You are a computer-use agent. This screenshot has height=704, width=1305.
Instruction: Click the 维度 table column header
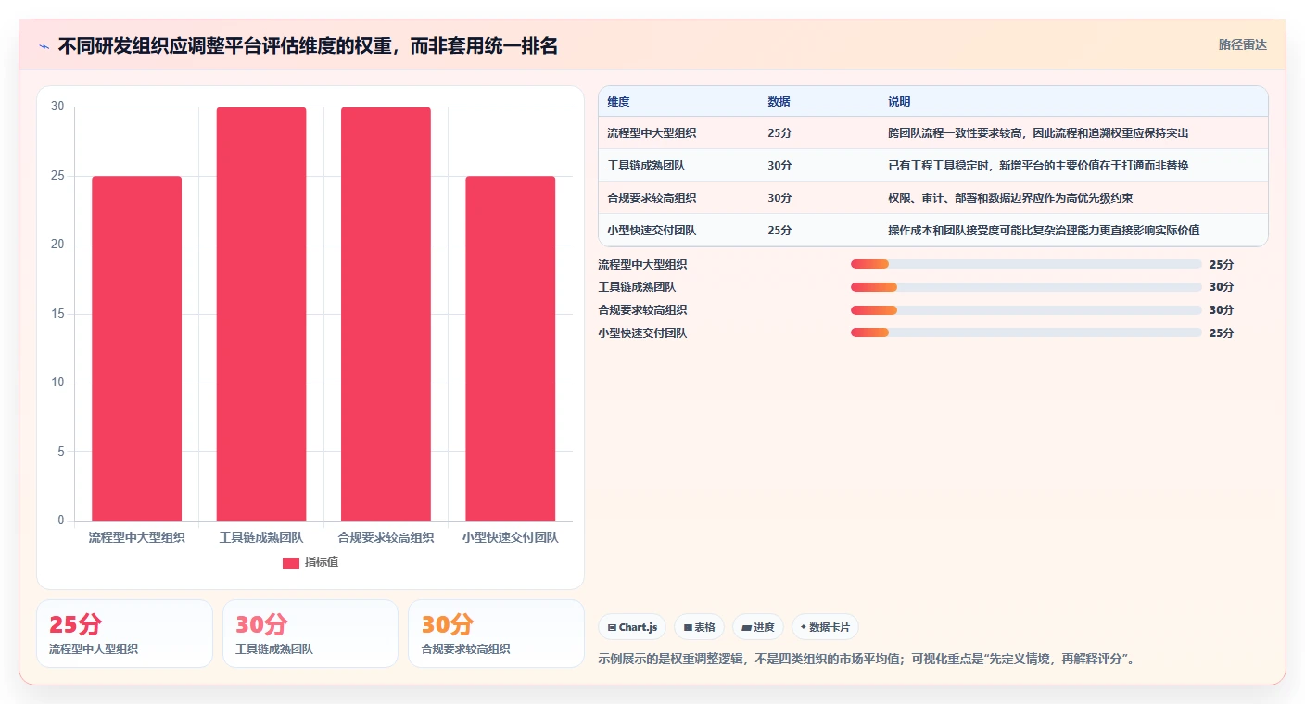click(x=618, y=102)
